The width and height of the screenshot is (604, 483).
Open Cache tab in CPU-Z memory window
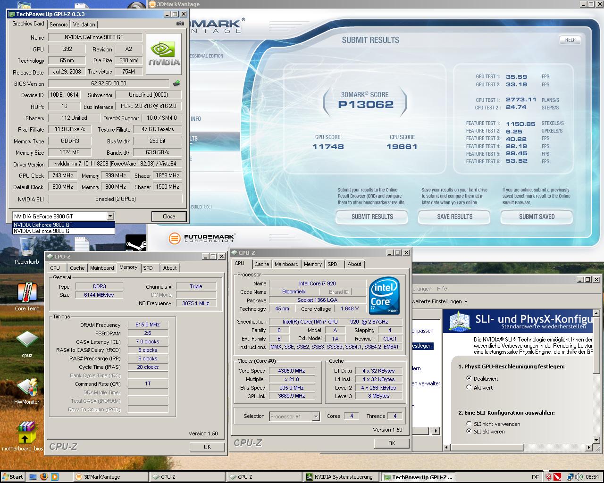tap(77, 268)
